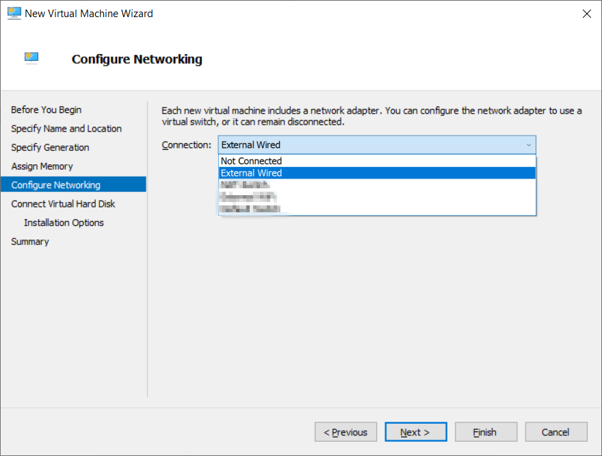Select Not Connected from the list
The width and height of the screenshot is (602, 456).
click(x=377, y=161)
